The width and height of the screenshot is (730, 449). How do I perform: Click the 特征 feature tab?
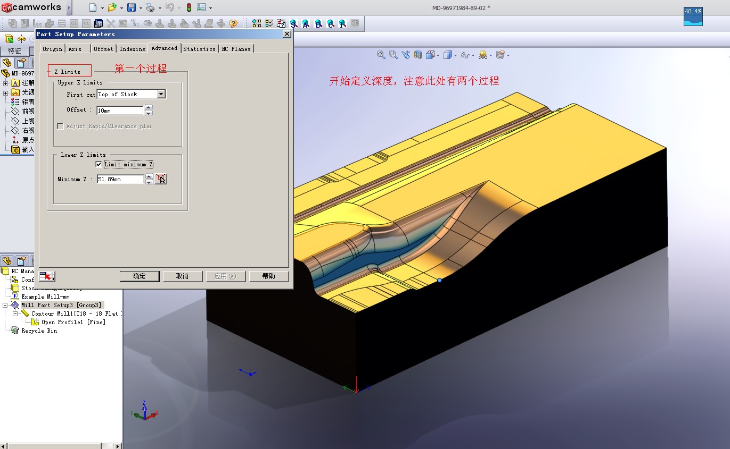coord(14,50)
